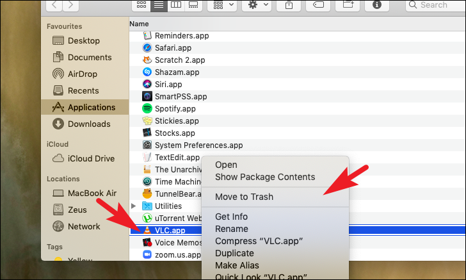Click the TunnelBear app icon
This screenshot has width=466, height=280.
147,194
